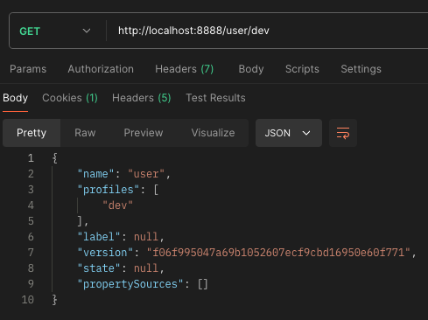Switch to the Visualize view

213,133
